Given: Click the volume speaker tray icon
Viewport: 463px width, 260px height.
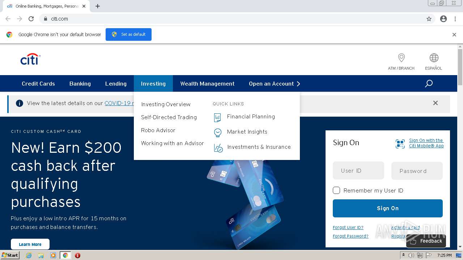Looking at the screenshot, I should pos(411,255).
